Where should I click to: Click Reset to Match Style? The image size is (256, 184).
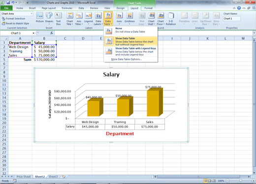(15, 24)
